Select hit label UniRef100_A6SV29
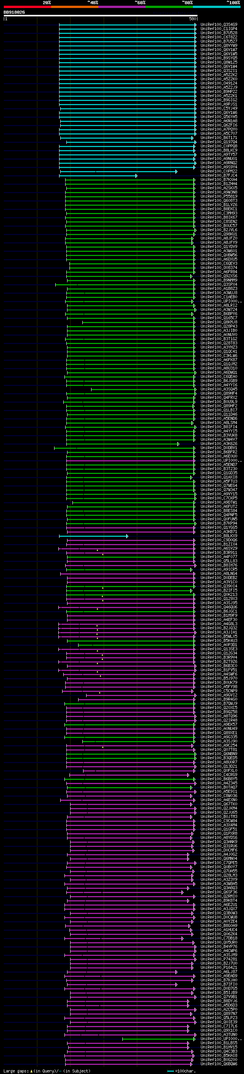Viewport: 244px width, 1074px height. (219, 549)
